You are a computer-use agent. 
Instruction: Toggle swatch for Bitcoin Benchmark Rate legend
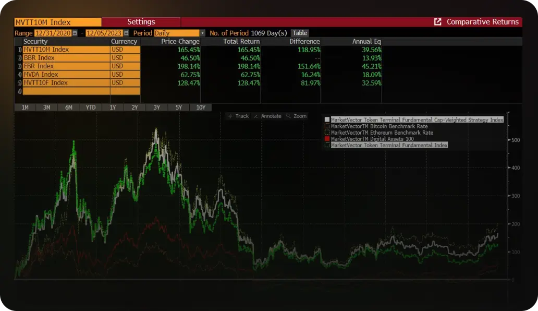click(x=327, y=126)
